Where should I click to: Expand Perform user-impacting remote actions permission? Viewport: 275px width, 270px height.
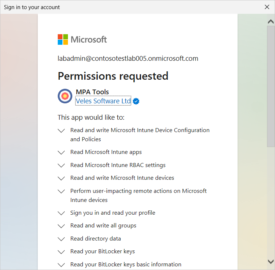click(61, 191)
